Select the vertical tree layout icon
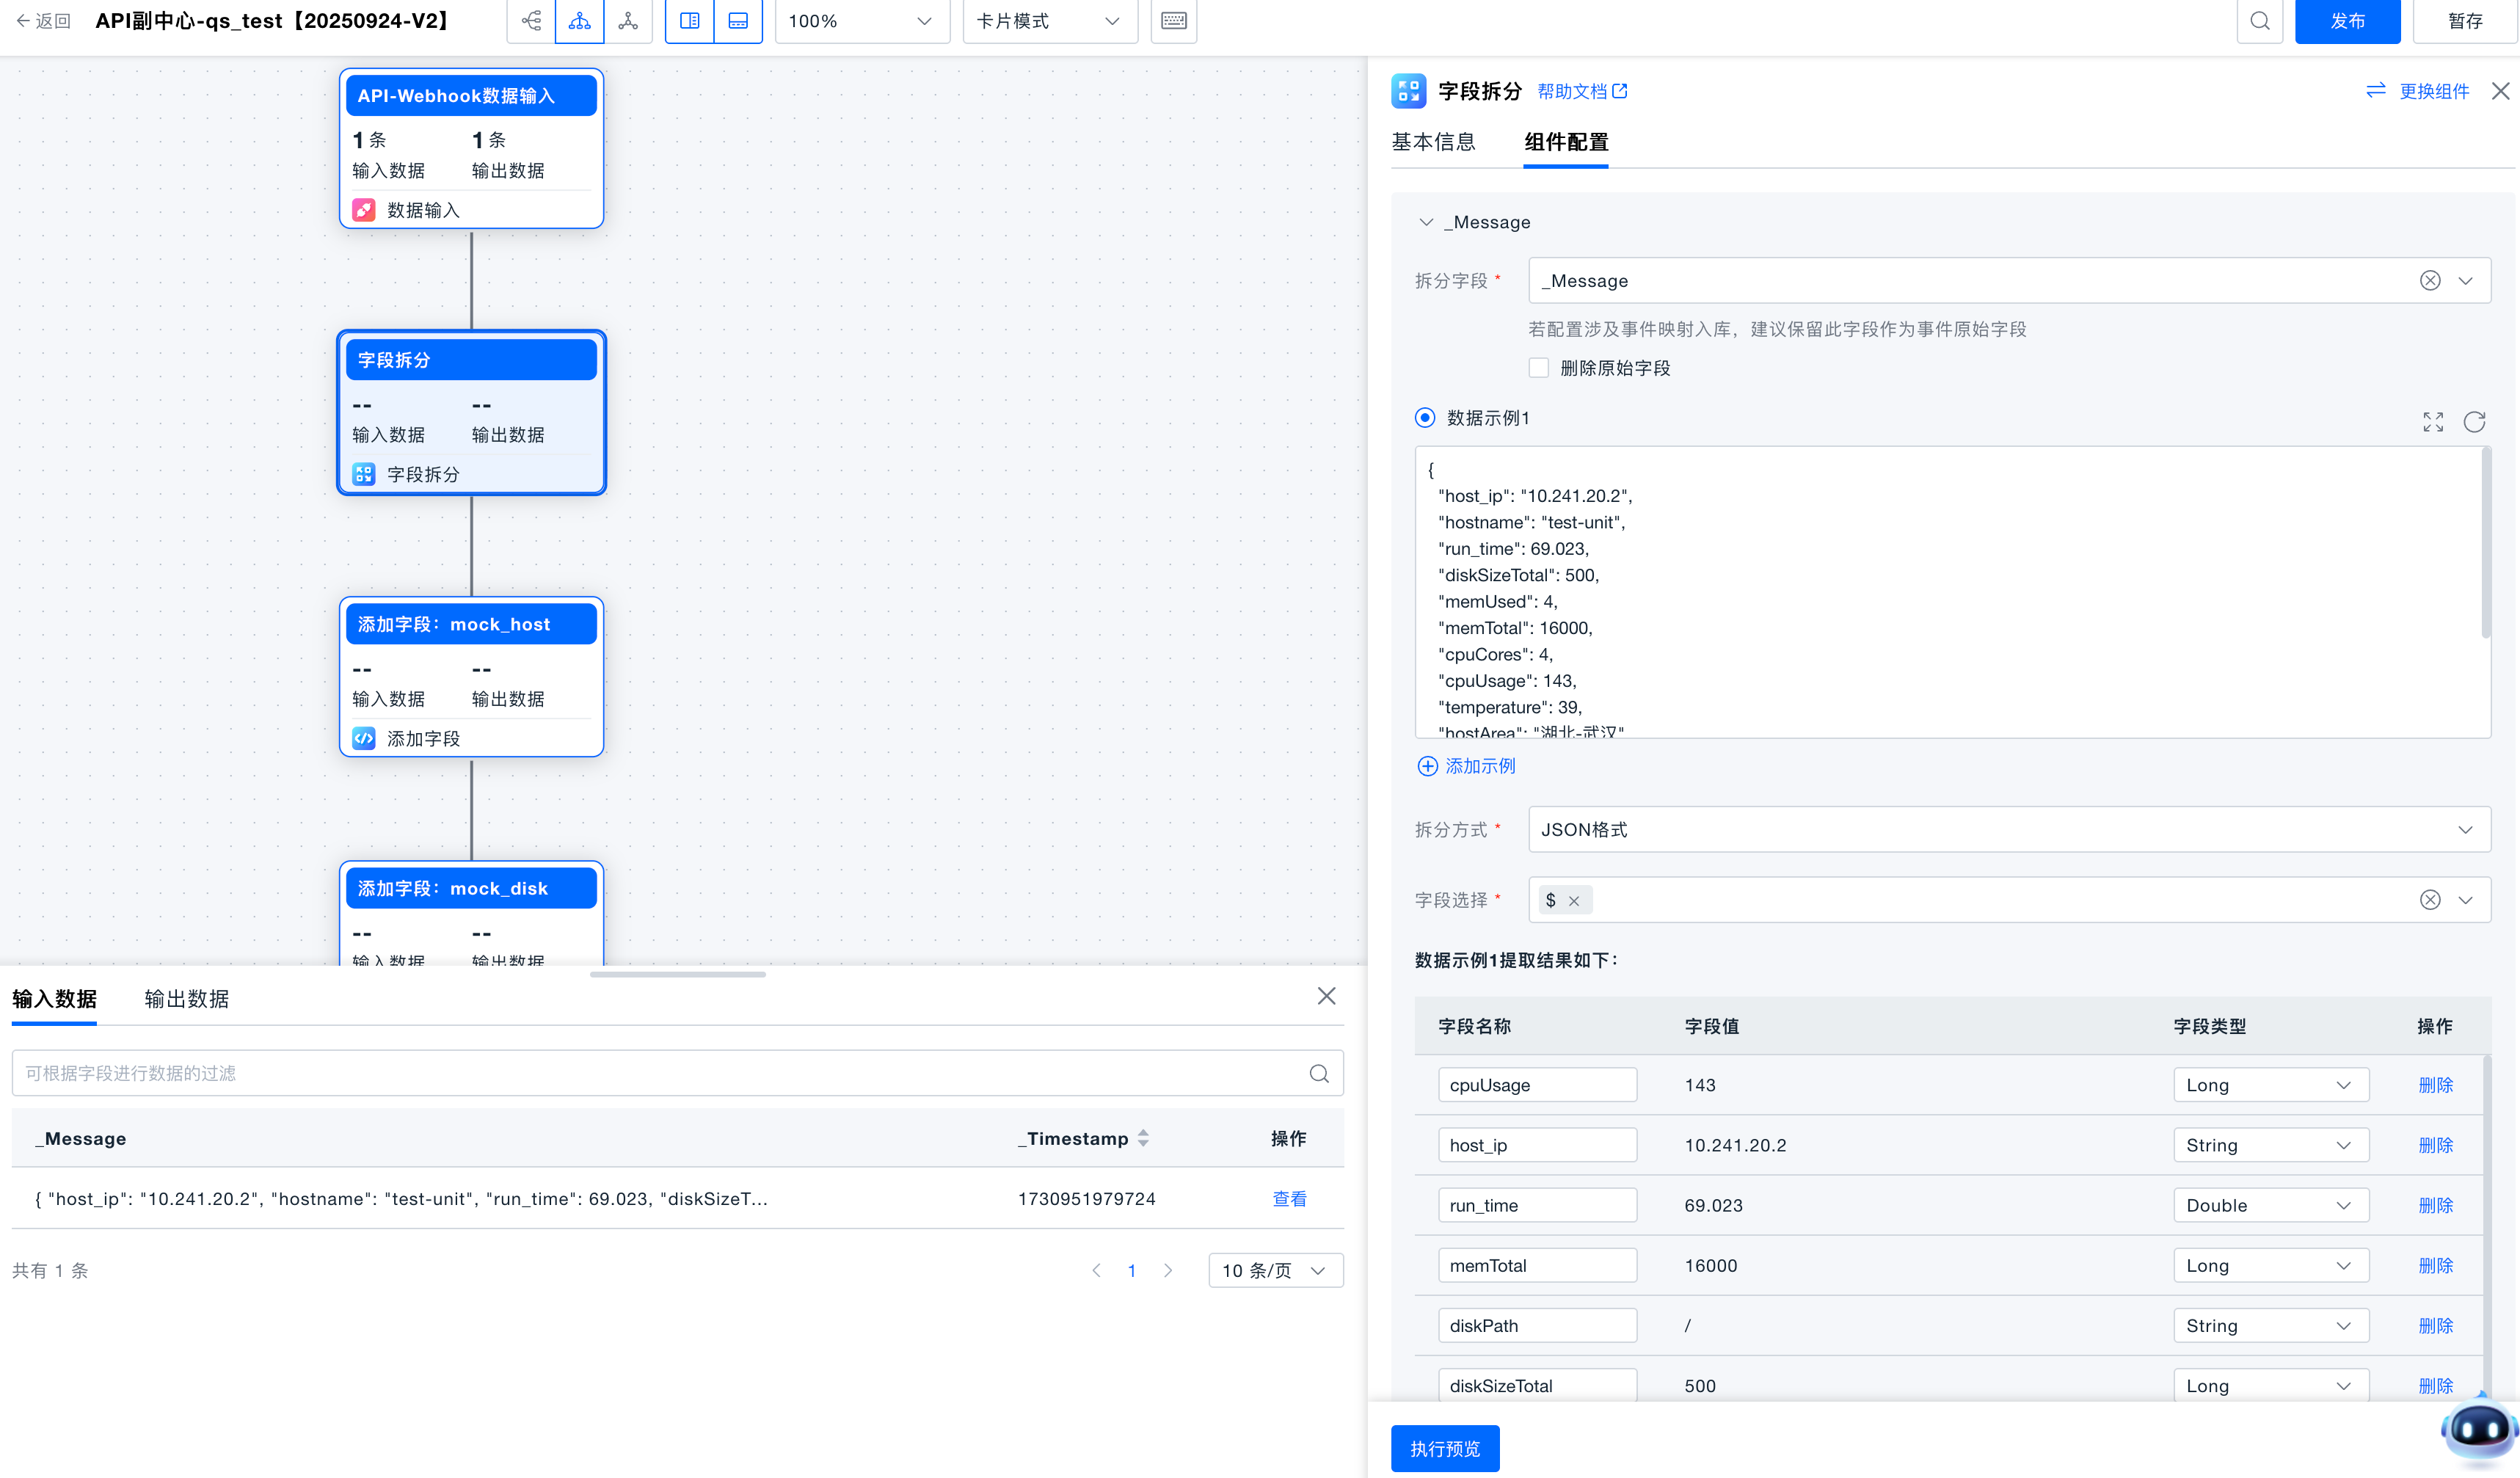The image size is (2520, 1478). tap(579, 20)
